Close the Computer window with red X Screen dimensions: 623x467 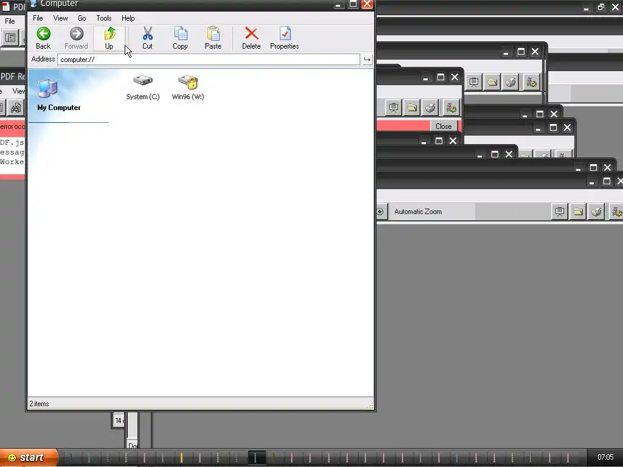tap(367, 4)
